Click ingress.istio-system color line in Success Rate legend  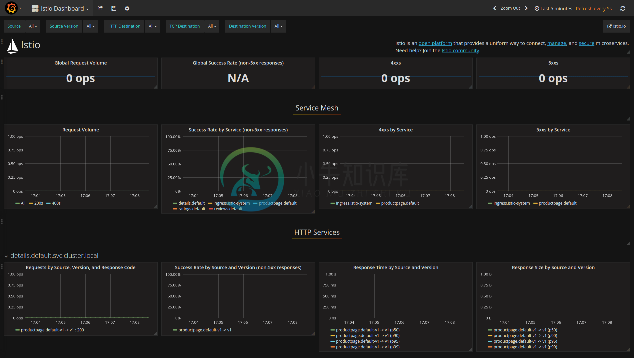[x=210, y=203]
